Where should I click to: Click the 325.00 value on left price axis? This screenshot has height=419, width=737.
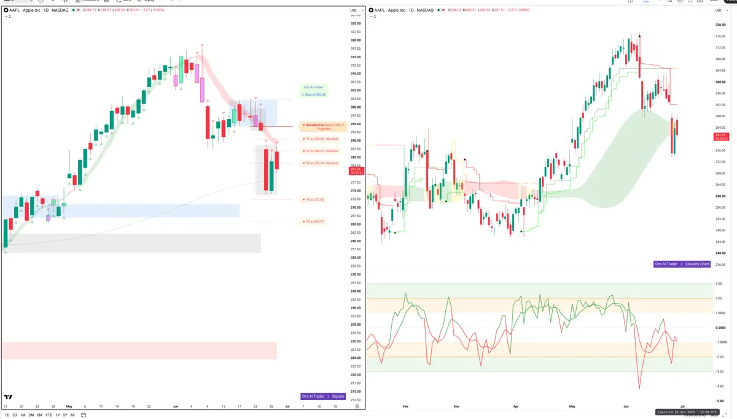pos(355,23)
